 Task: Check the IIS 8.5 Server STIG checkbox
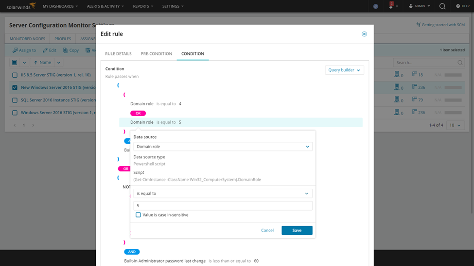click(15, 75)
